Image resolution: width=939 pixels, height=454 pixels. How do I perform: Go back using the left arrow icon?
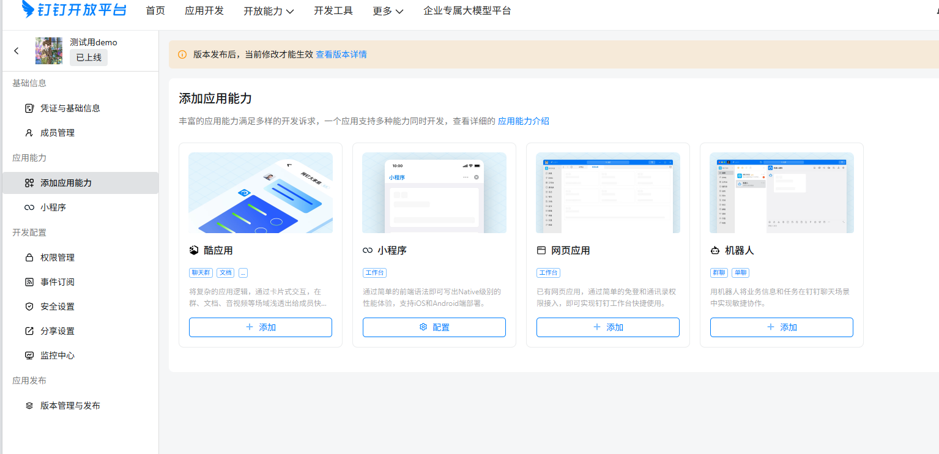point(17,51)
